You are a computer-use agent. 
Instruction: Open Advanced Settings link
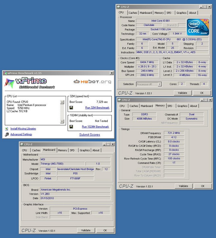21,134
